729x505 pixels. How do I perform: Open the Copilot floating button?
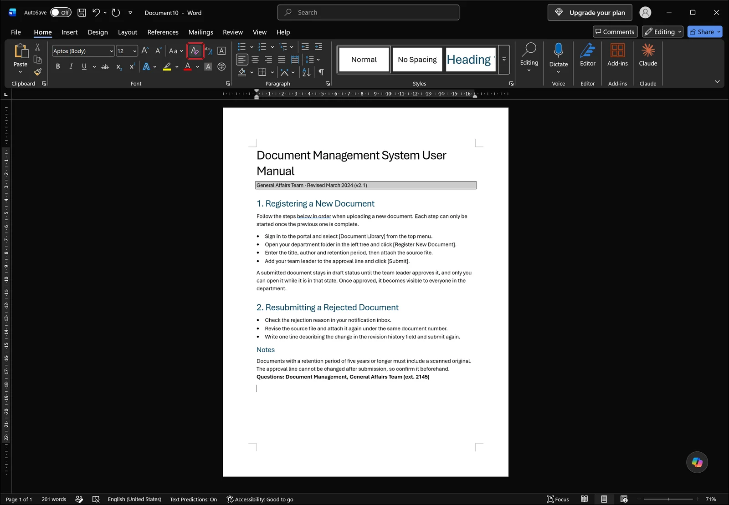click(x=697, y=462)
